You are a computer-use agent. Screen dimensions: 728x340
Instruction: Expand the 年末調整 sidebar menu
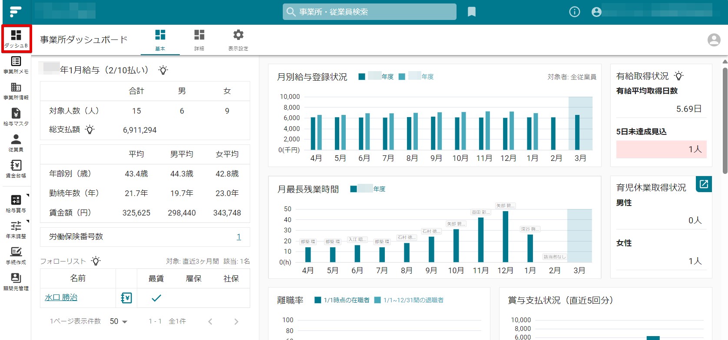tap(16, 230)
